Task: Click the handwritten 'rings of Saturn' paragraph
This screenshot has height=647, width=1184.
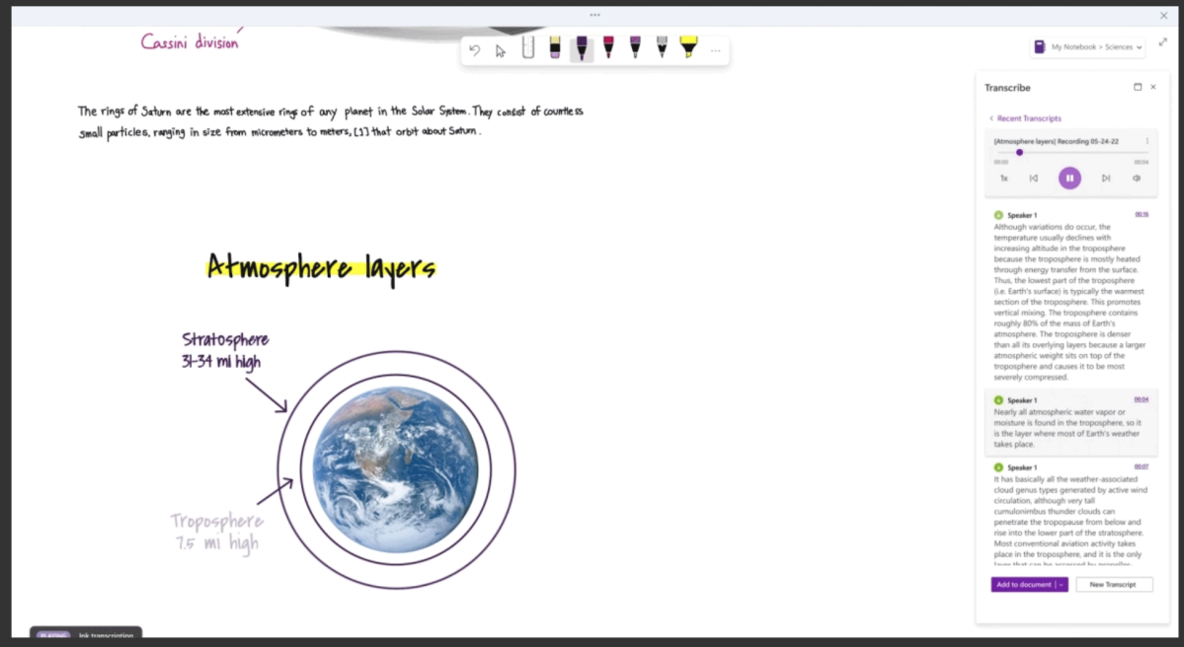Action: tap(331, 121)
